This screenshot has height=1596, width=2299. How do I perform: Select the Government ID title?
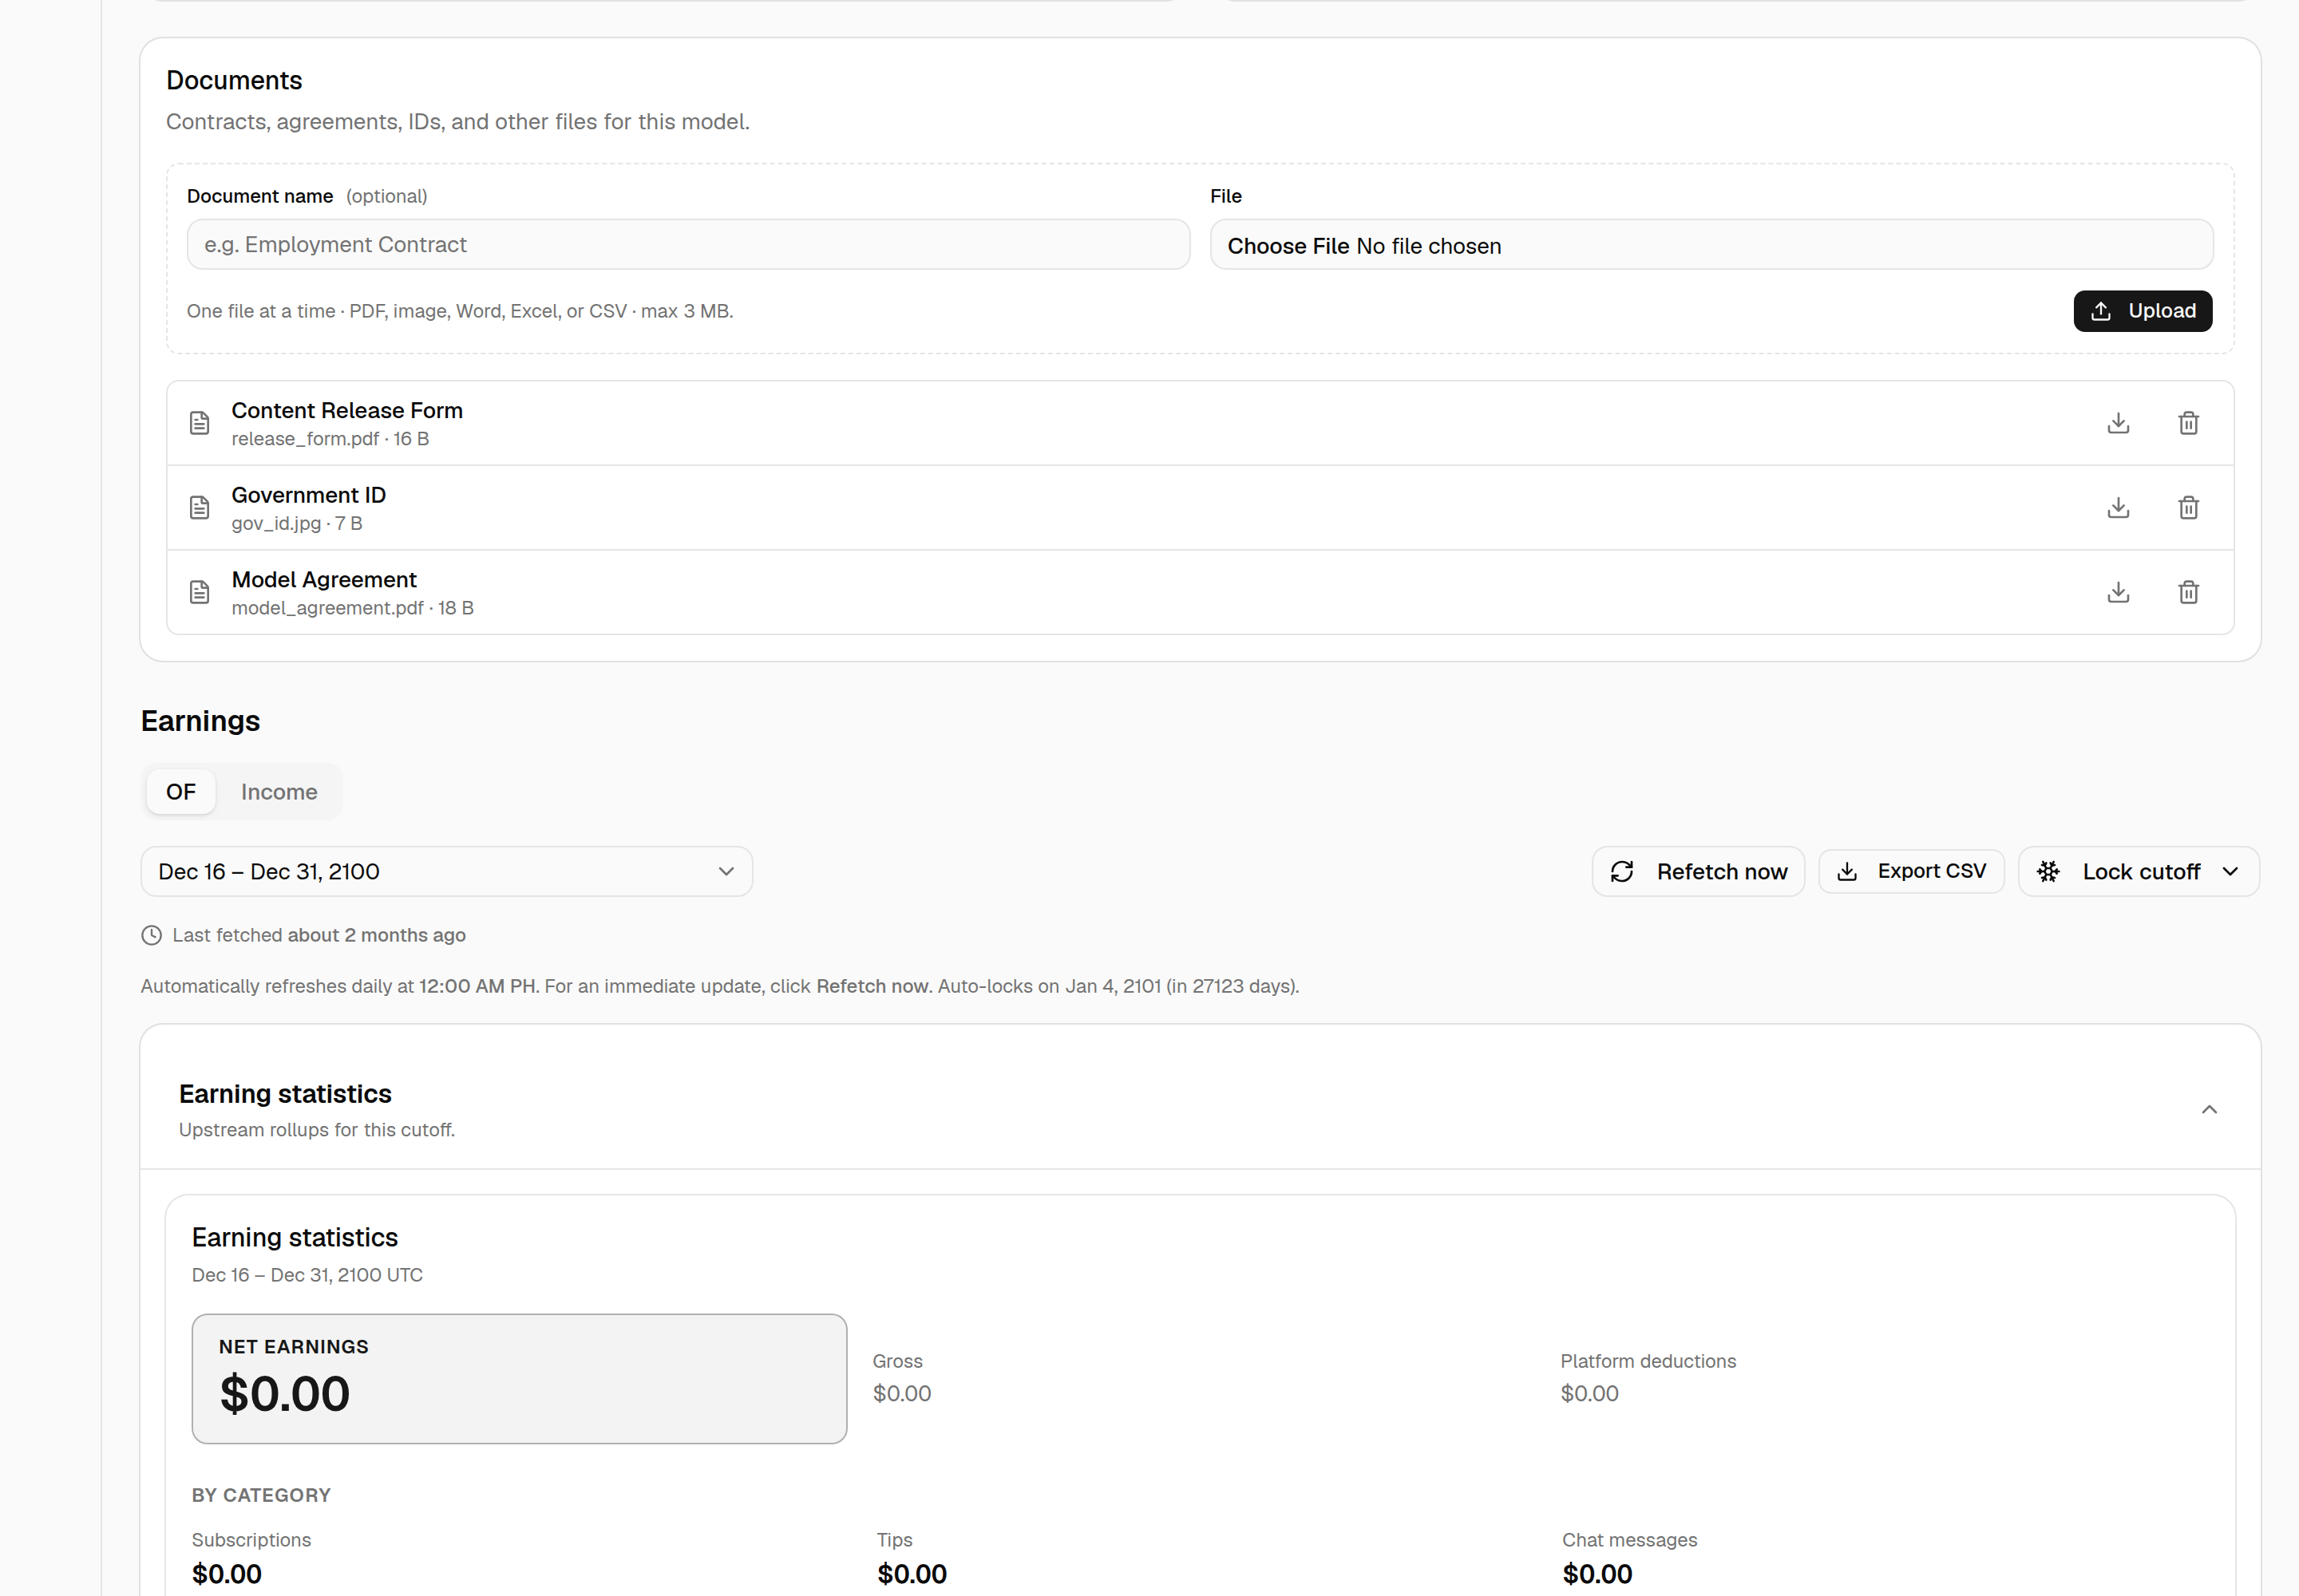[308, 495]
